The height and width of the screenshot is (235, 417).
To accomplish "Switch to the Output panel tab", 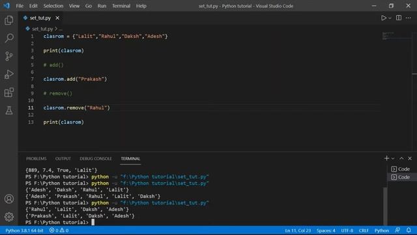I will click(63, 159).
